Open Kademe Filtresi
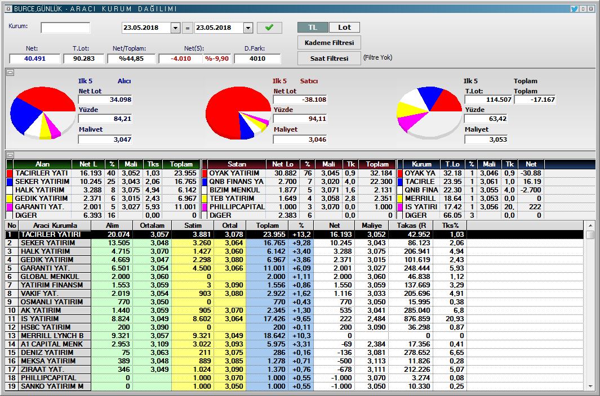This screenshot has height=396, width=600. click(x=329, y=43)
